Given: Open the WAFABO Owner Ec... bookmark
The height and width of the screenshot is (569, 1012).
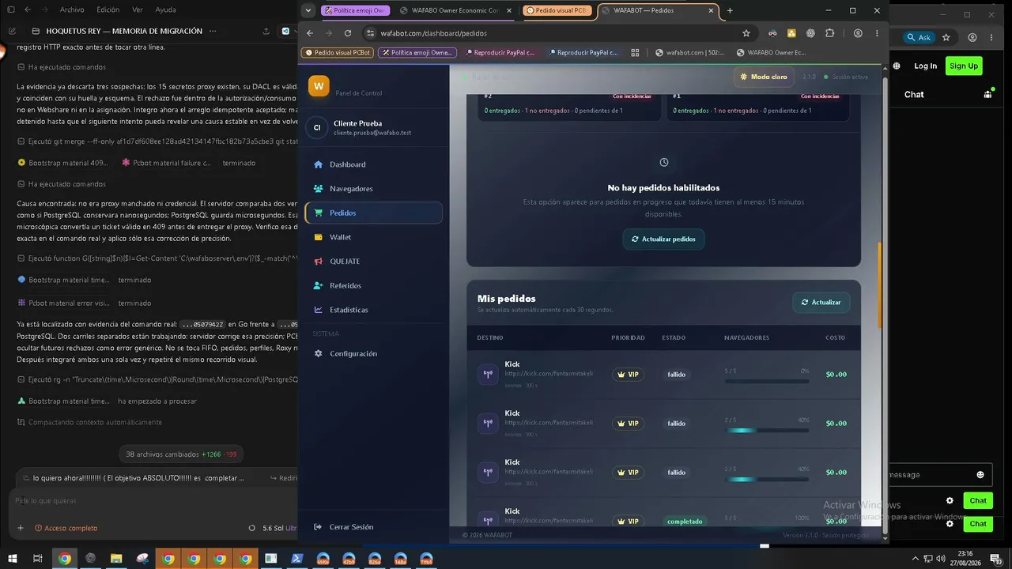Looking at the screenshot, I should [x=772, y=53].
